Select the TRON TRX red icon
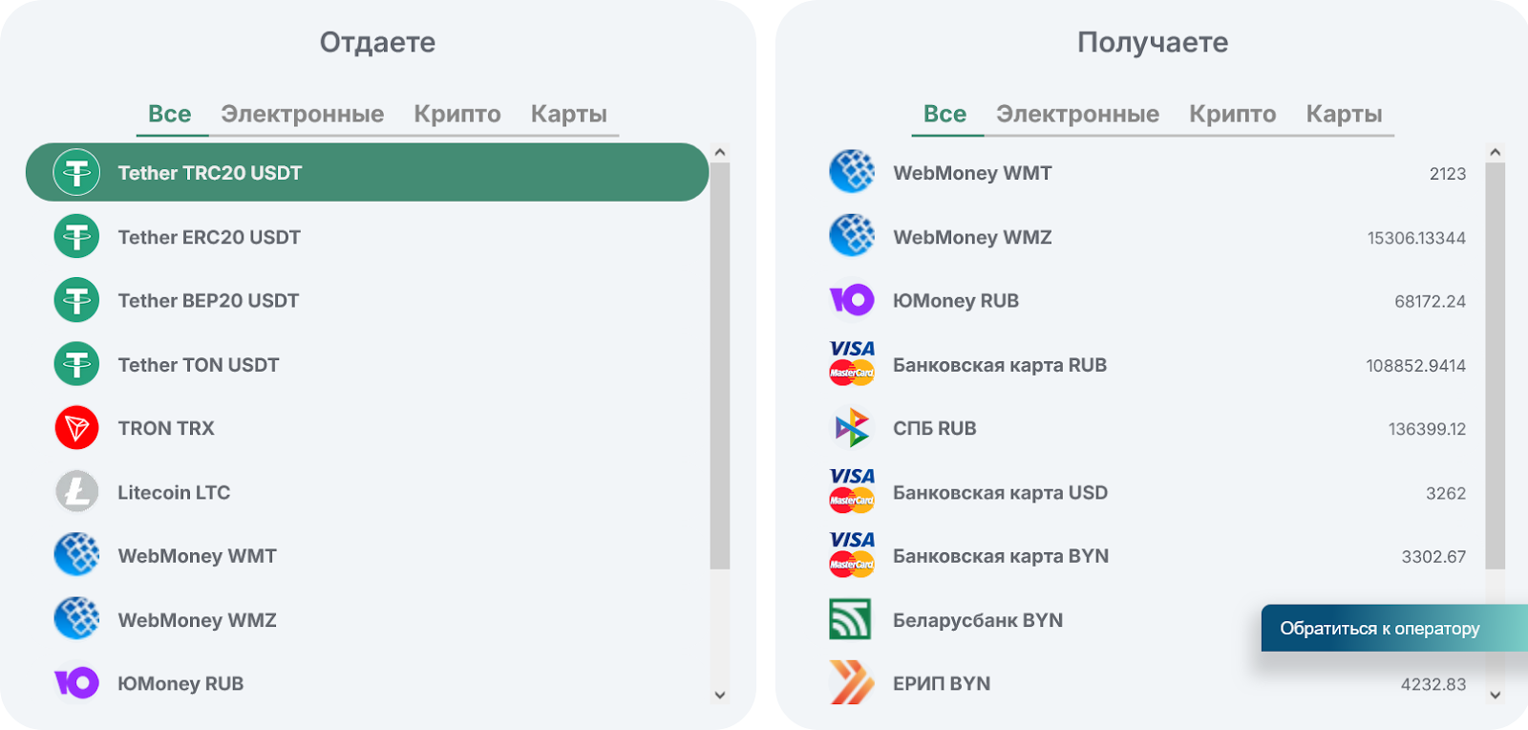The width and height of the screenshot is (1528, 730). coord(76,428)
